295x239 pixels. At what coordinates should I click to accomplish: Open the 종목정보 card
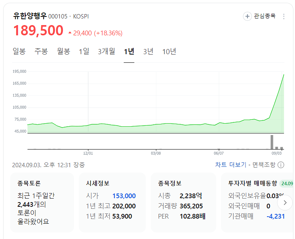pos(183,203)
